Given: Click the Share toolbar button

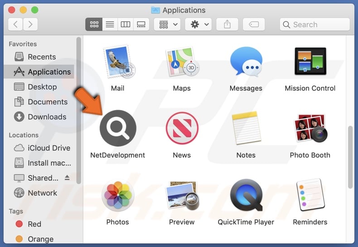Looking at the screenshot, I should (227, 24).
